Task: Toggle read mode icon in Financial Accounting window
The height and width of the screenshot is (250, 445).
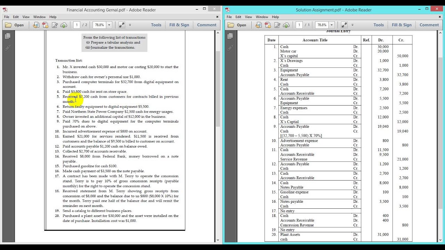Action: point(122,25)
